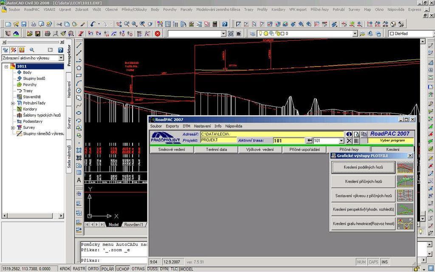Open the route 101 dropdown in RoadPAC
Viewport: 435px width, 272px height.
click(342, 141)
